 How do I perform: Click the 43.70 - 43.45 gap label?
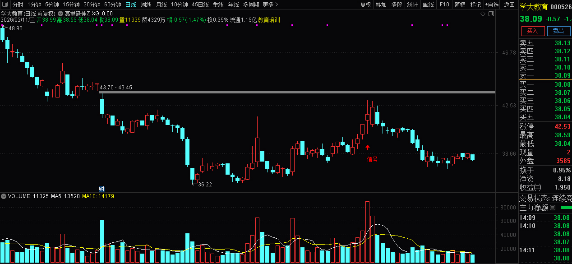tap(116, 88)
